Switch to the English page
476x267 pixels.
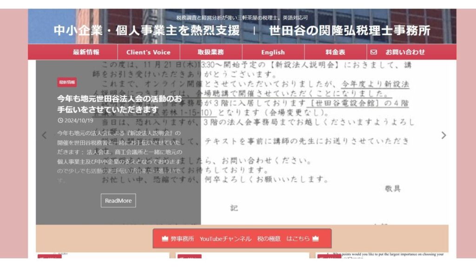[273, 52]
